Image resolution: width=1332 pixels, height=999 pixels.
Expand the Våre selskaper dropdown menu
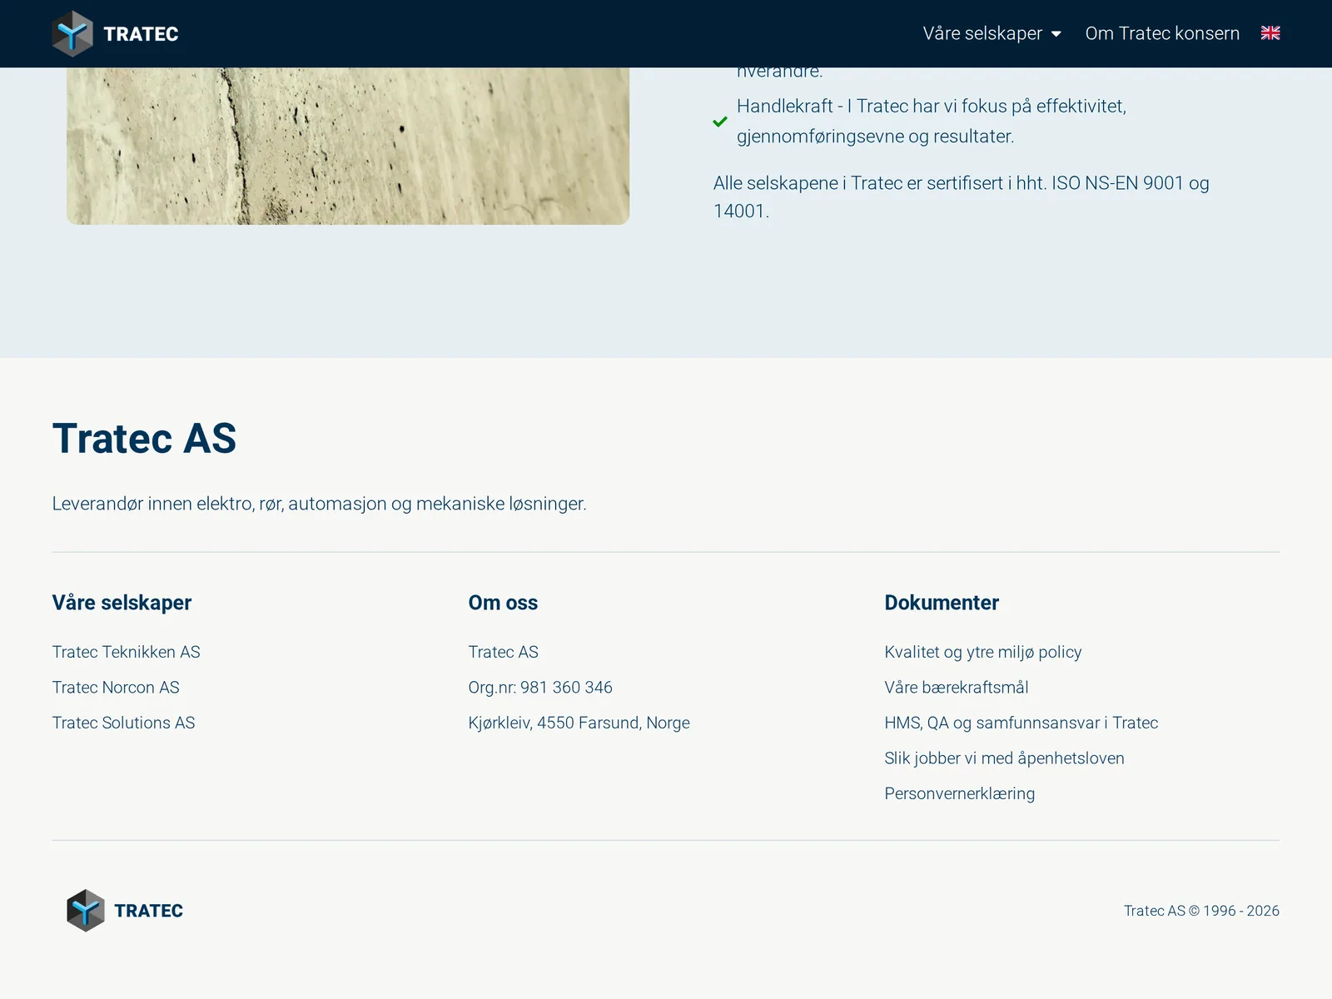pyautogui.click(x=992, y=33)
